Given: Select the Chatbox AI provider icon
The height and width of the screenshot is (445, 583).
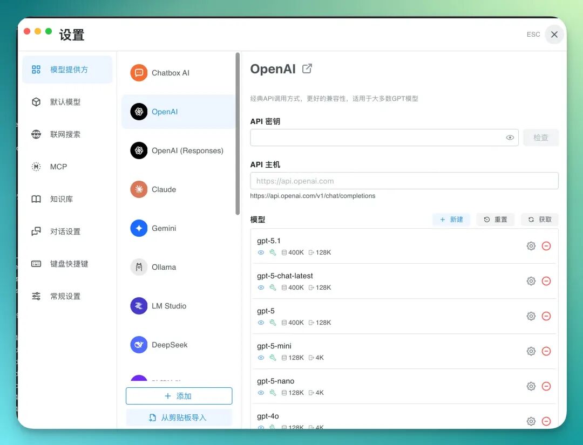Looking at the screenshot, I should (x=139, y=73).
